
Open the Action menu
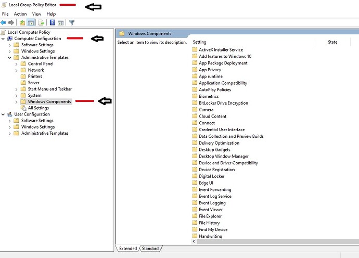point(20,14)
